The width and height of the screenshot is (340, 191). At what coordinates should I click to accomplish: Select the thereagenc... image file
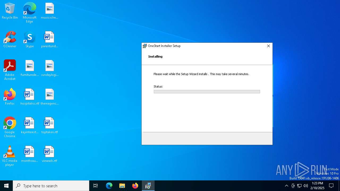(x=49, y=97)
